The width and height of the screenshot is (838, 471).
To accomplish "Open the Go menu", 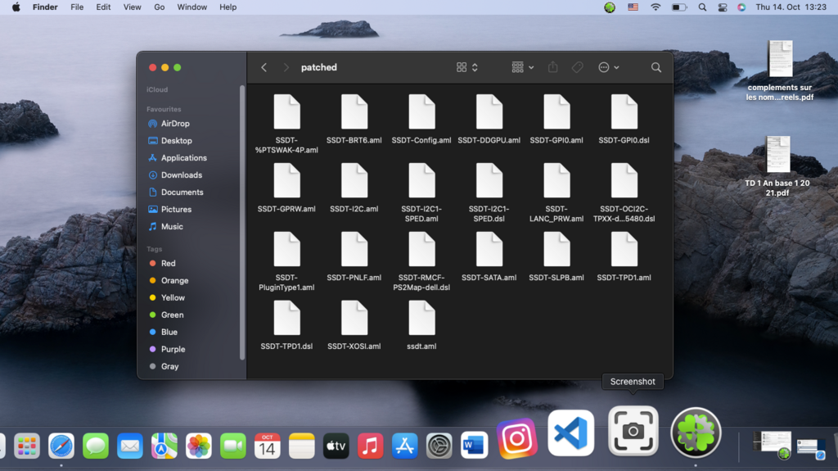I will tap(160, 7).
